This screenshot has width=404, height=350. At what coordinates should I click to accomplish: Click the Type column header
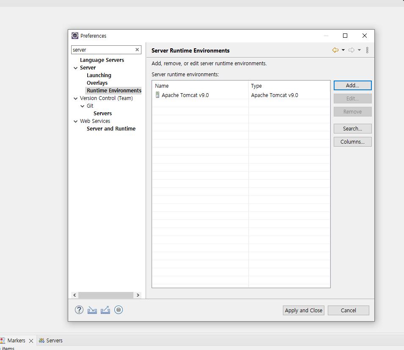click(289, 86)
